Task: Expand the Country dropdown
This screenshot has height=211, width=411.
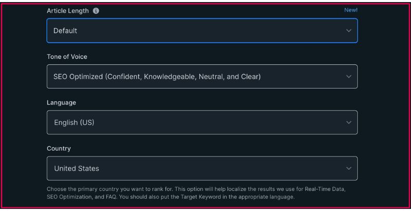Action: coord(202,168)
